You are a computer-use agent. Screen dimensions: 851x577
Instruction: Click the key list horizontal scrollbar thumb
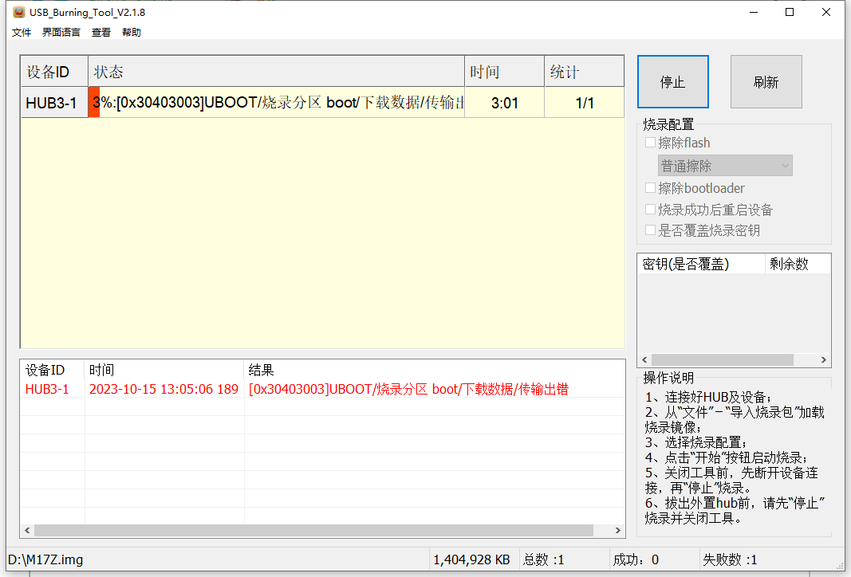pos(723,359)
